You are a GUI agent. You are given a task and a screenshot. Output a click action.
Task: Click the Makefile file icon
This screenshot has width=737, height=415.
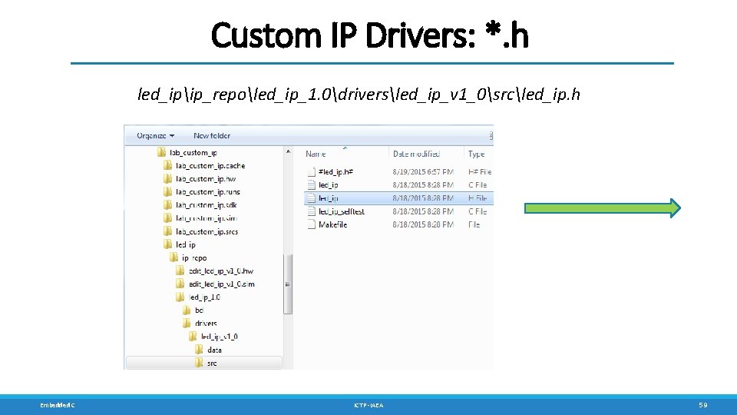(x=311, y=224)
